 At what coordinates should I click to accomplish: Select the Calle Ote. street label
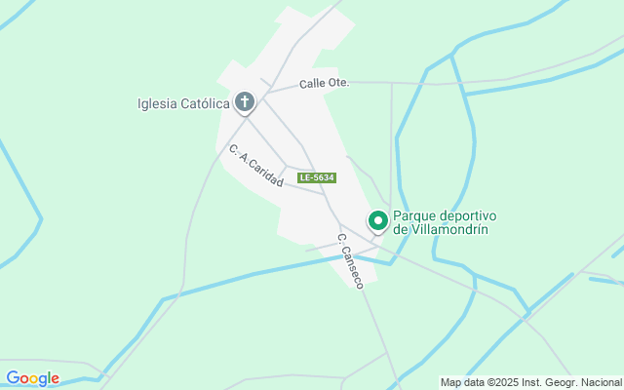(x=324, y=84)
